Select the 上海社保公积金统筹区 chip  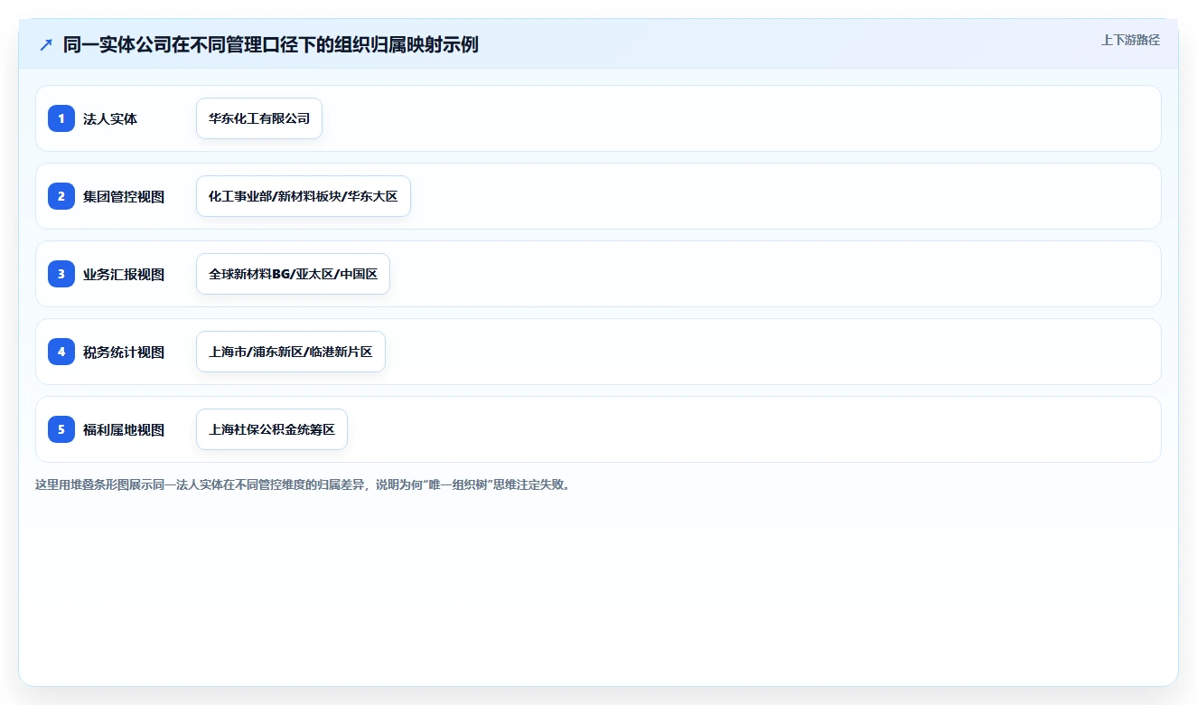coord(272,429)
